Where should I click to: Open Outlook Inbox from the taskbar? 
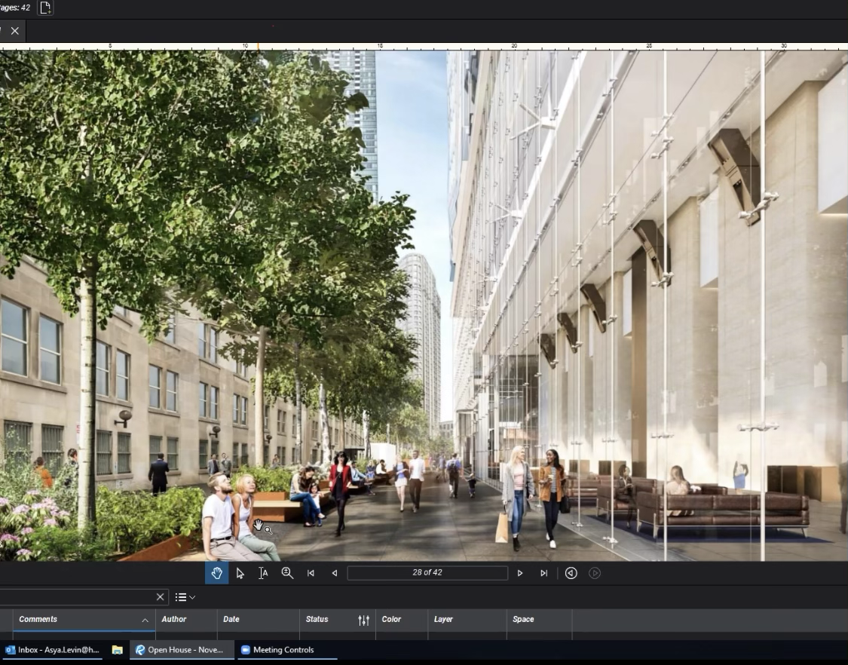[52, 650]
